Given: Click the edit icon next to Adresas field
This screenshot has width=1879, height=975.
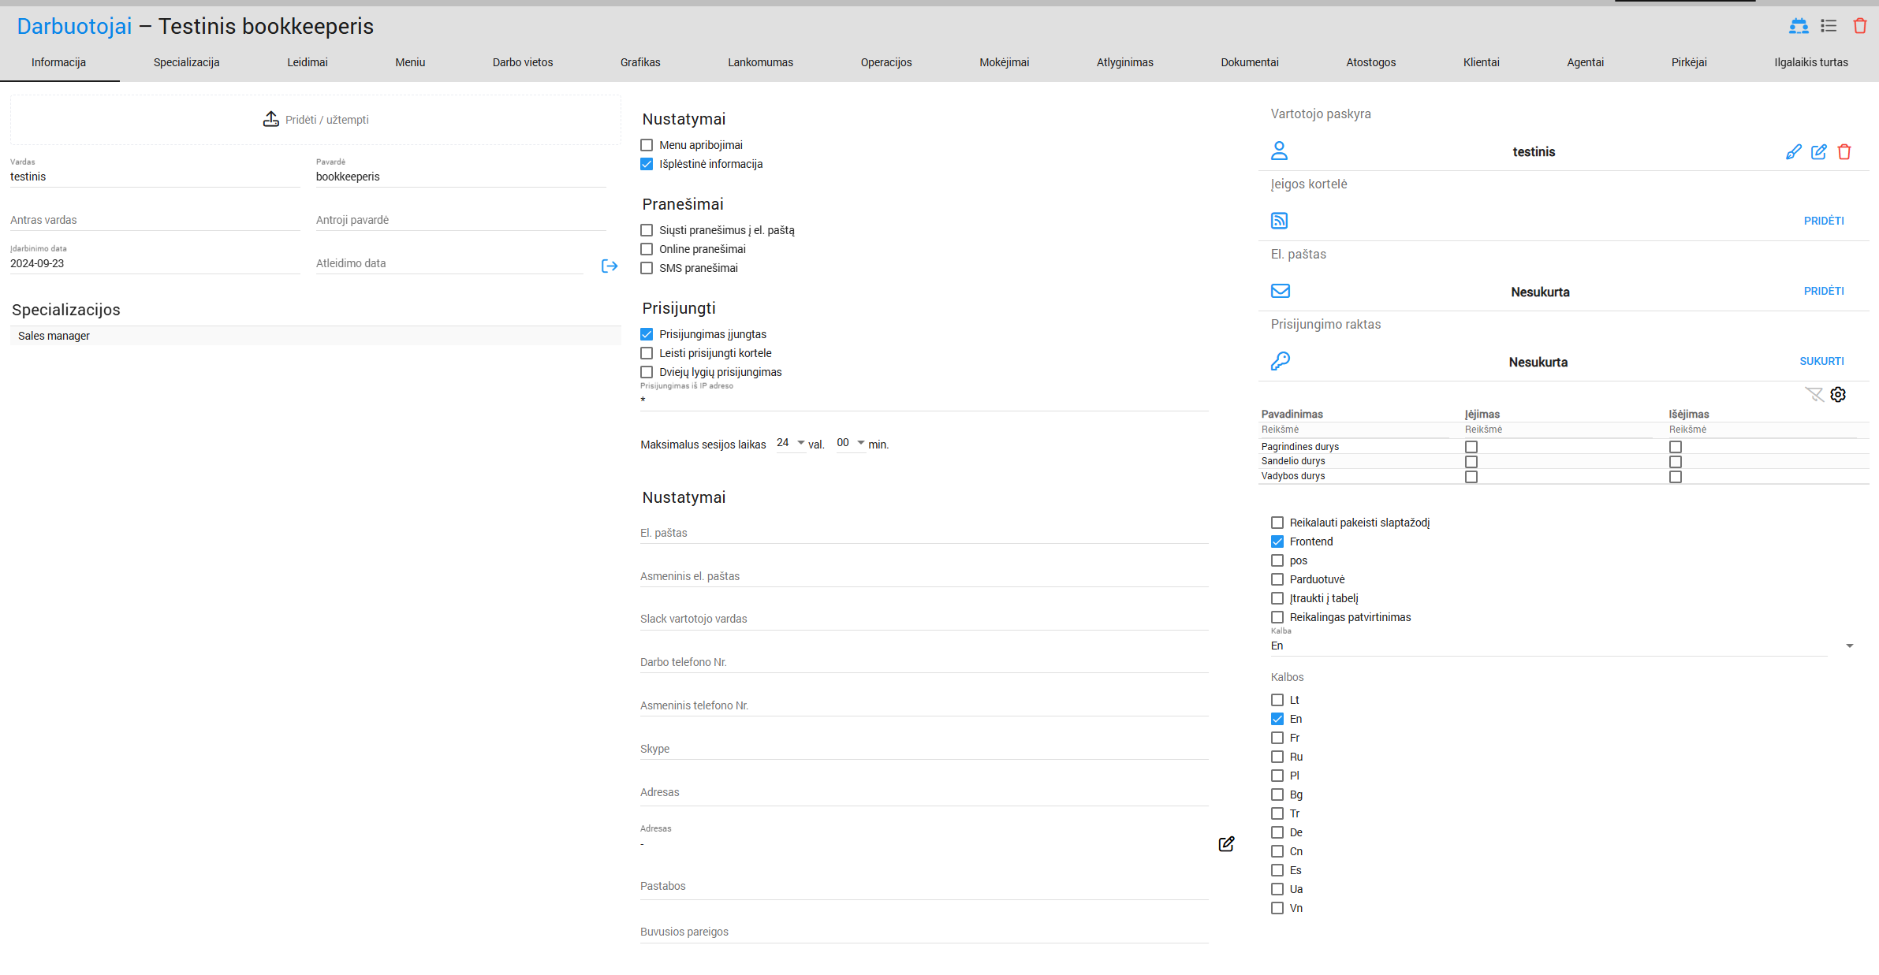Looking at the screenshot, I should 1226,844.
